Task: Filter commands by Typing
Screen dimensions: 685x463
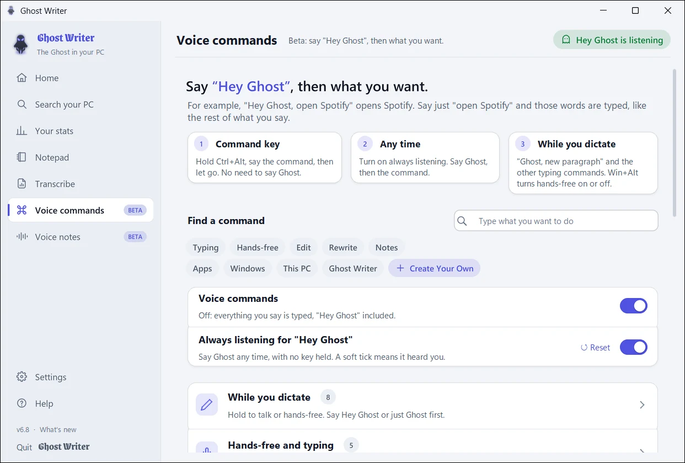Action: 206,247
